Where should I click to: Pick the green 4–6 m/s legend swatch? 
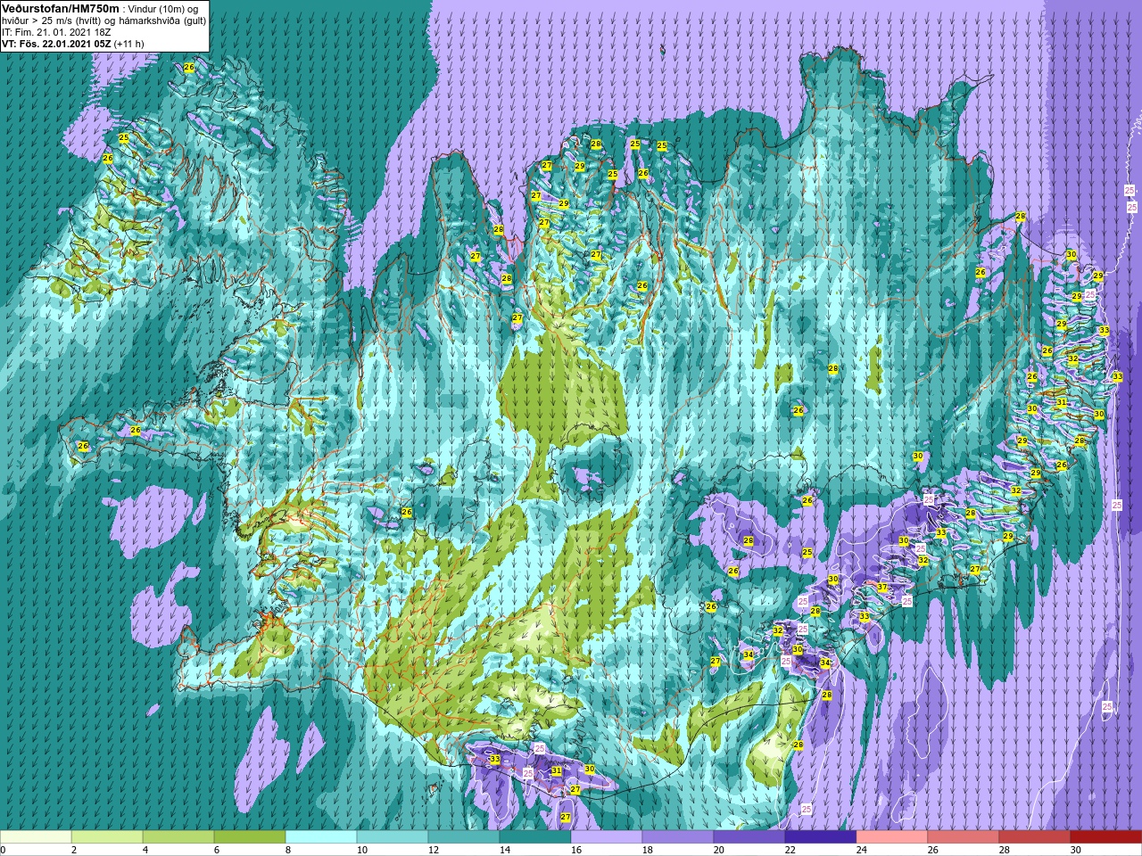click(178, 837)
